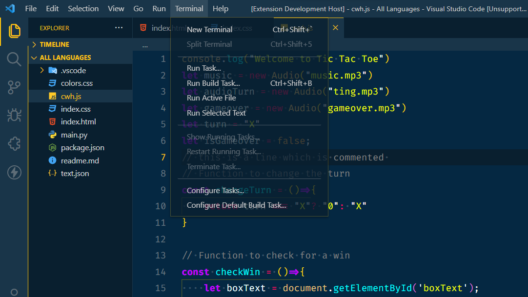Click boxText variable on line 15

(x=246, y=288)
